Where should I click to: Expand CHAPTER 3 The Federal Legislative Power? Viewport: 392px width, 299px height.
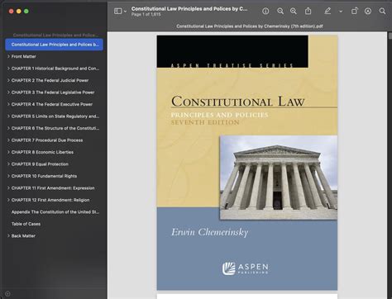click(x=8, y=93)
